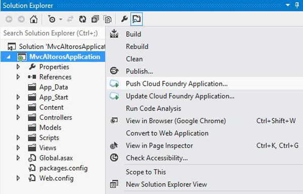Viewport: 303px width, 194px height.
Task: Click the Home icon in toolbar
Action: 34,19
